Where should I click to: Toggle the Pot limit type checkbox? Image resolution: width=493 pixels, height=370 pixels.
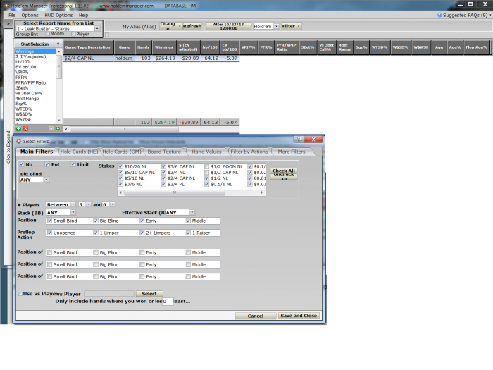click(47, 164)
